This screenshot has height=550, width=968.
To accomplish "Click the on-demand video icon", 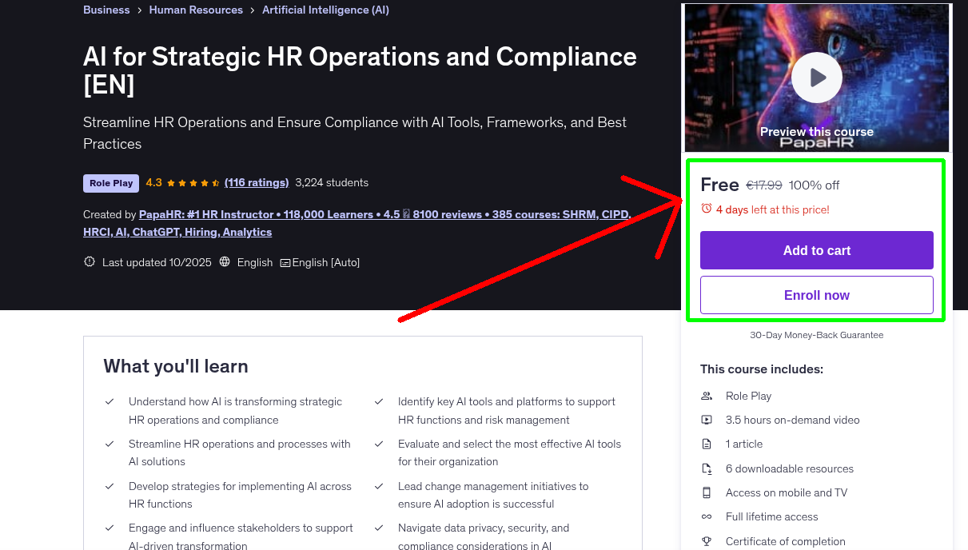I will pos(707,420).
